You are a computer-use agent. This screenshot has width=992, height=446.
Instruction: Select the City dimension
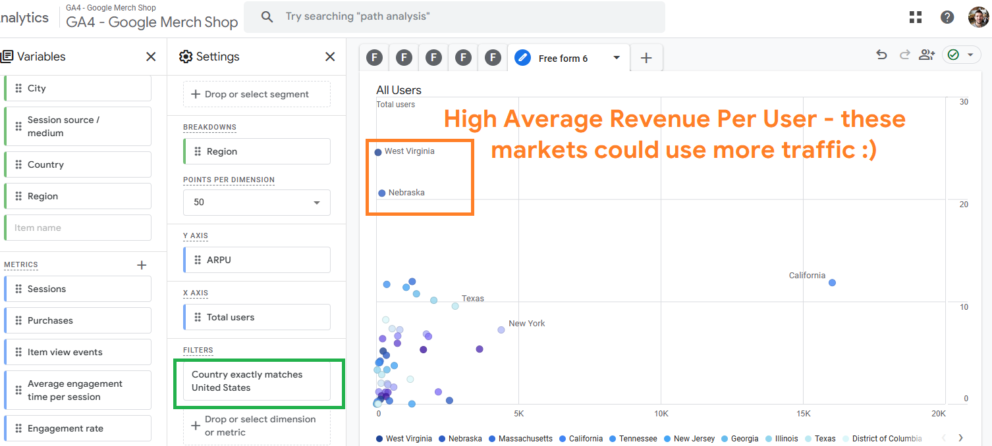tap(78, 88)
